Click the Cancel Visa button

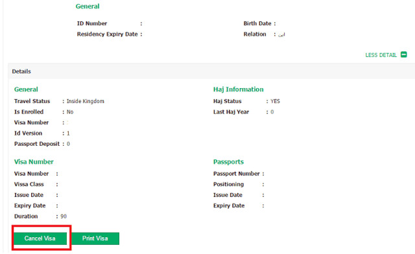(x=40, y=238)
